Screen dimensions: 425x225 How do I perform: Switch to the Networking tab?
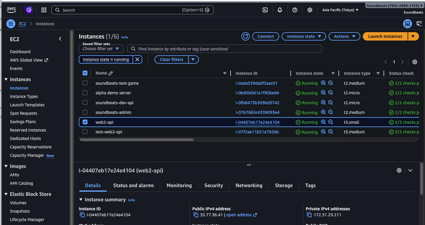[x=249, y=185]
